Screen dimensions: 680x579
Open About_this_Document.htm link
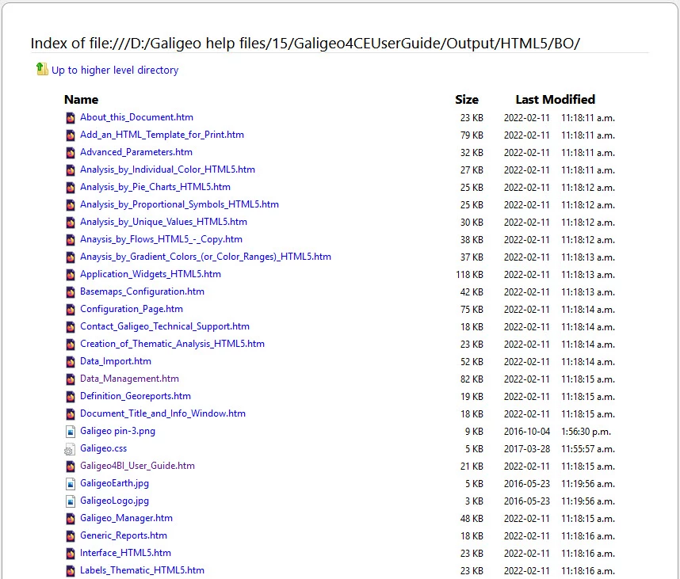pyautogui.click(x=136, y=117)
